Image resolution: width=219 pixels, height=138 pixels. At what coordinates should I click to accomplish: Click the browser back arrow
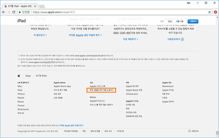coord(4,12)
